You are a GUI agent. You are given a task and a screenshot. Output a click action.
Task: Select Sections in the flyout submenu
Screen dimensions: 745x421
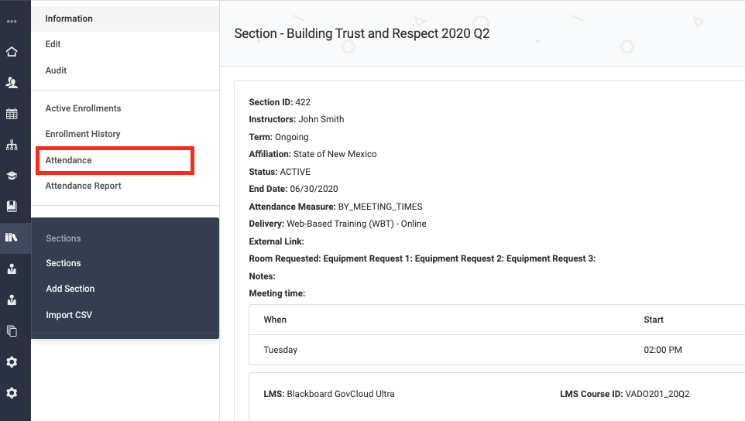click(x=64, y=263)
